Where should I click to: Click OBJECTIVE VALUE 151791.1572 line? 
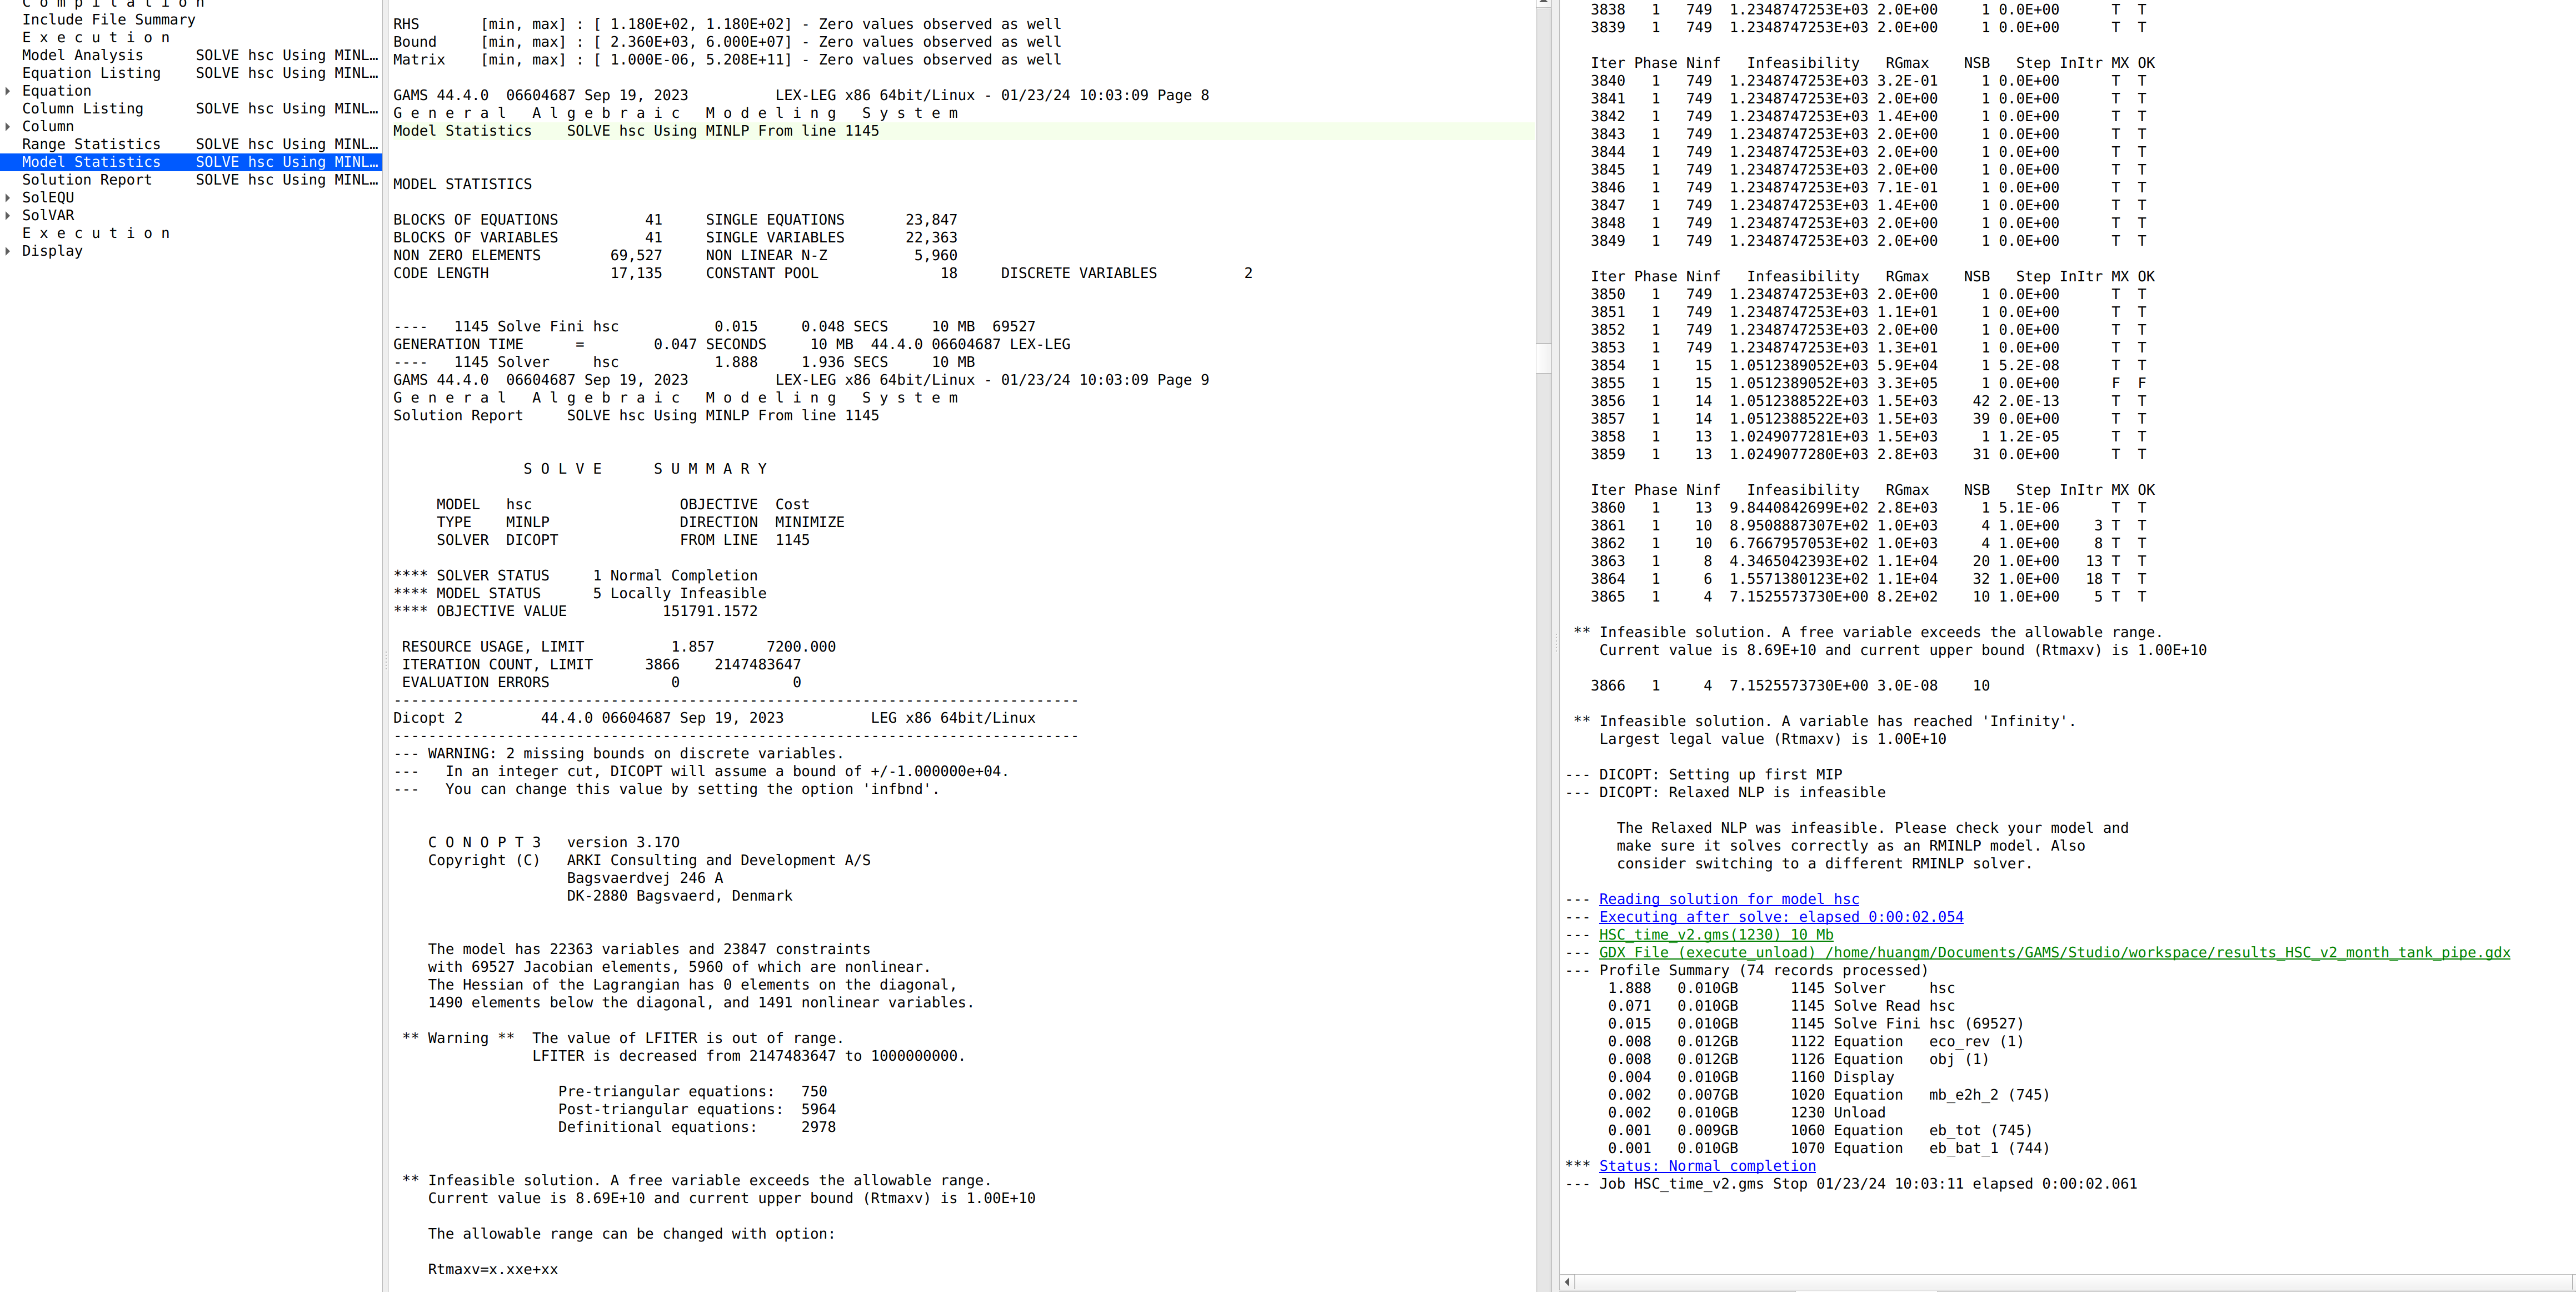click(x=575, y=612)
